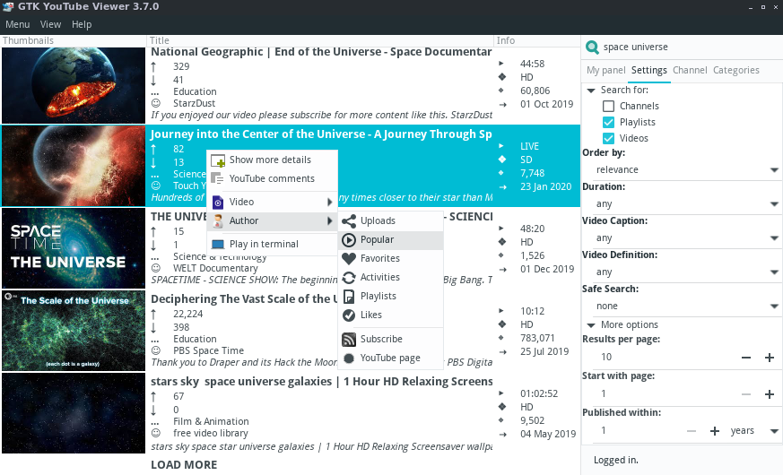Click the Author person icon
783x475 pixels.
tap(218, 221)
